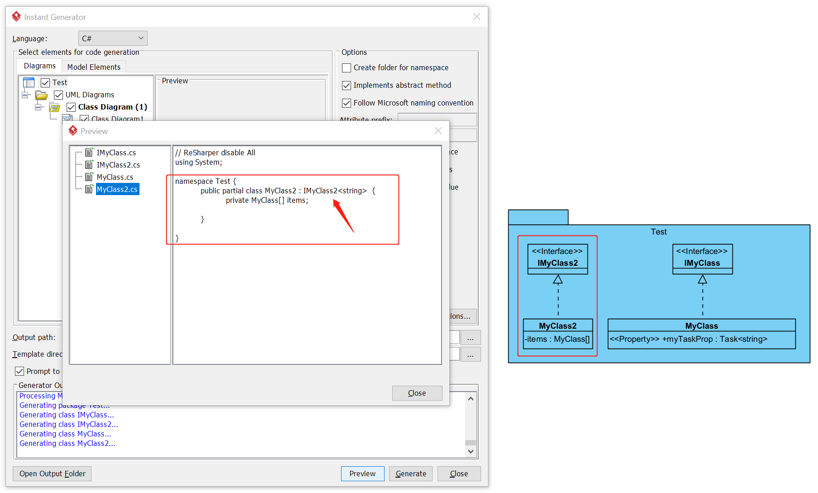Click the red diamond icon in Preview title bar
Screen dimensions: 818x493
73,131
